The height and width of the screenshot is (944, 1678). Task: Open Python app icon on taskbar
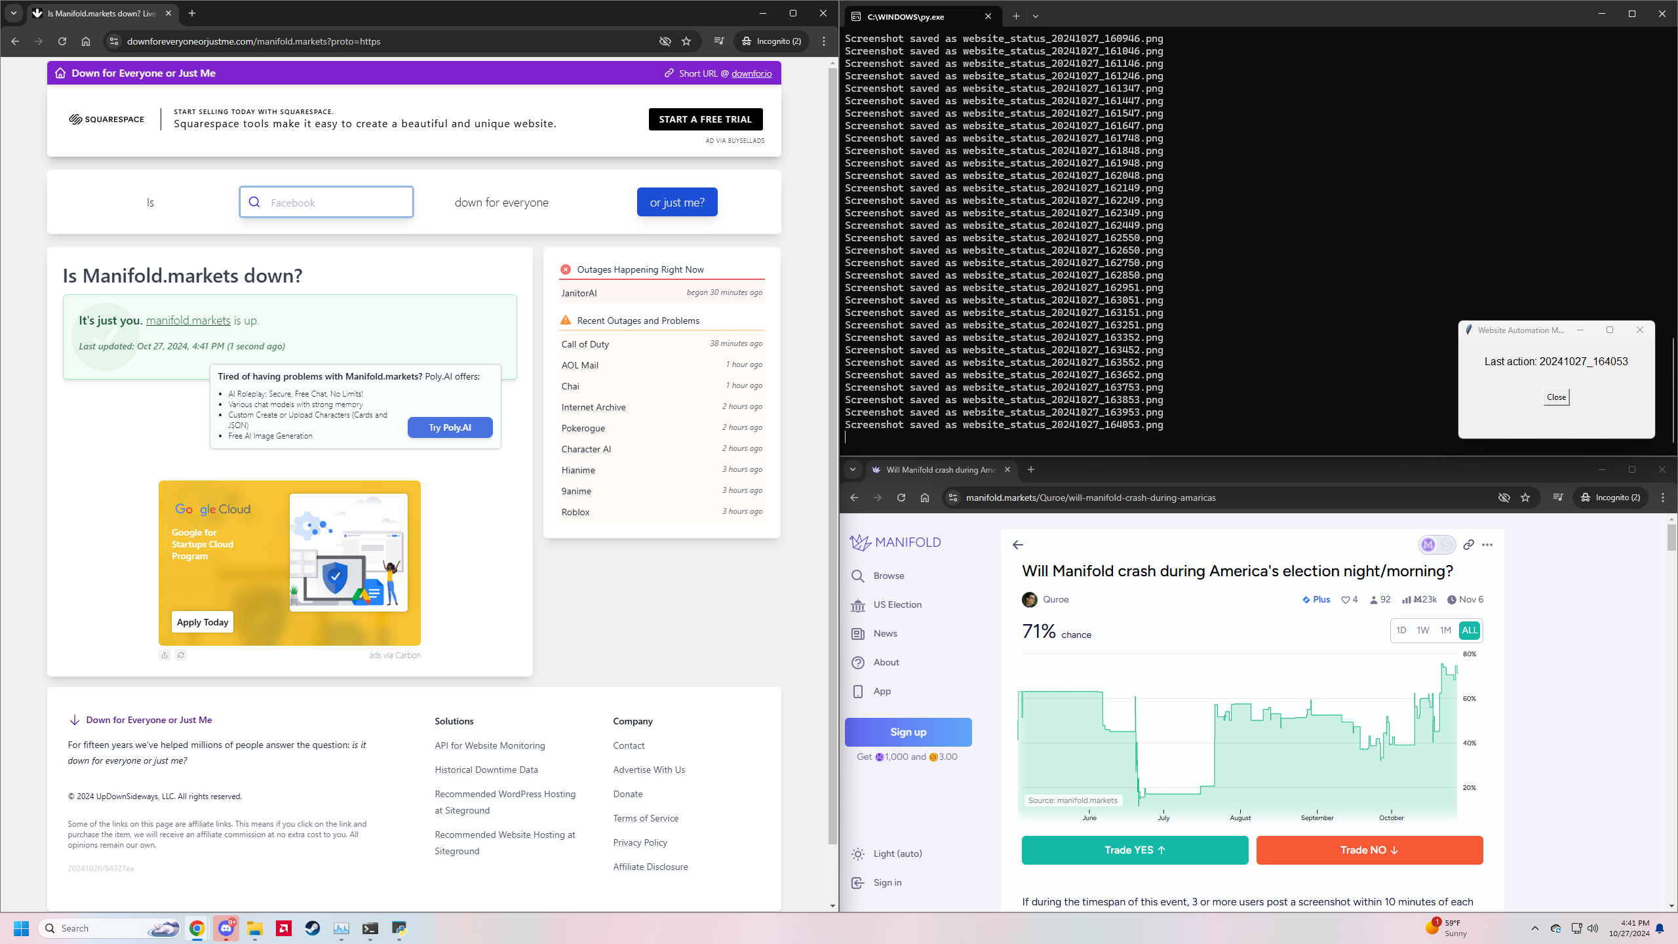pos(399,928)
